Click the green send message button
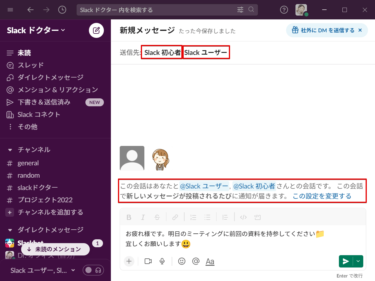 click(346, 261)
